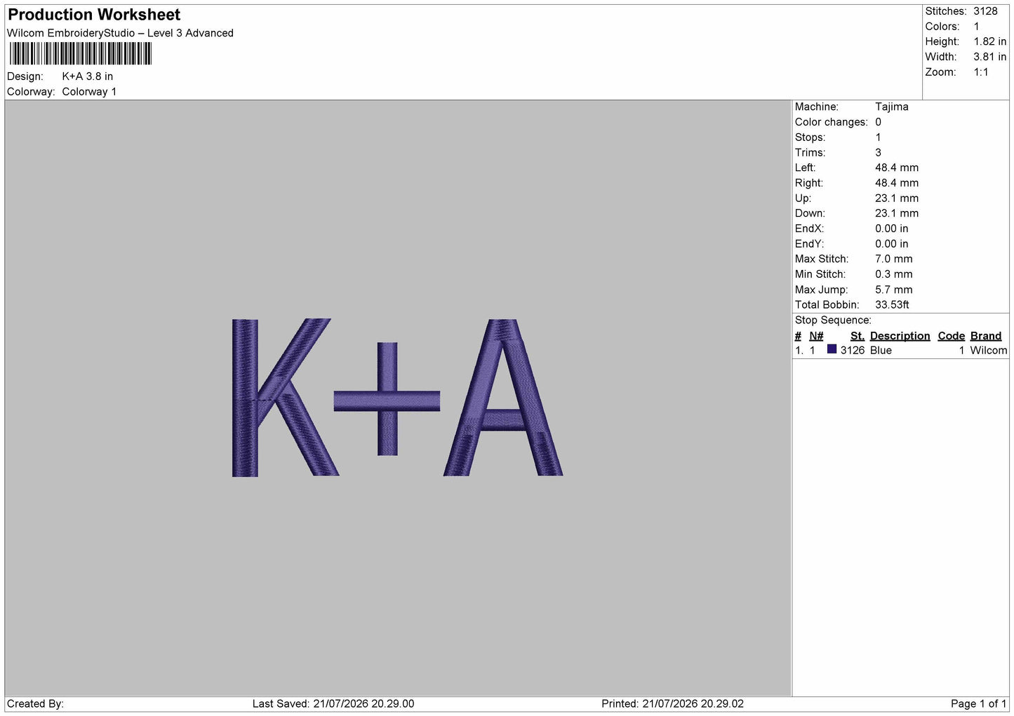Click 'Wilcom EmbroideryStudio – Level 3 Advanced' text
The width and height of the screenshot is (1014, 716).
[120, 33]
